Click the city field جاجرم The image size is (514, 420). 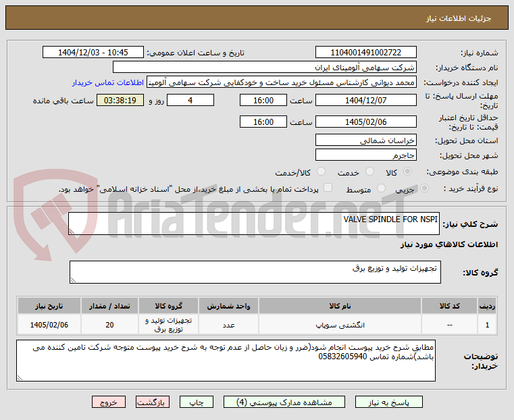click(x=366, y=155)
